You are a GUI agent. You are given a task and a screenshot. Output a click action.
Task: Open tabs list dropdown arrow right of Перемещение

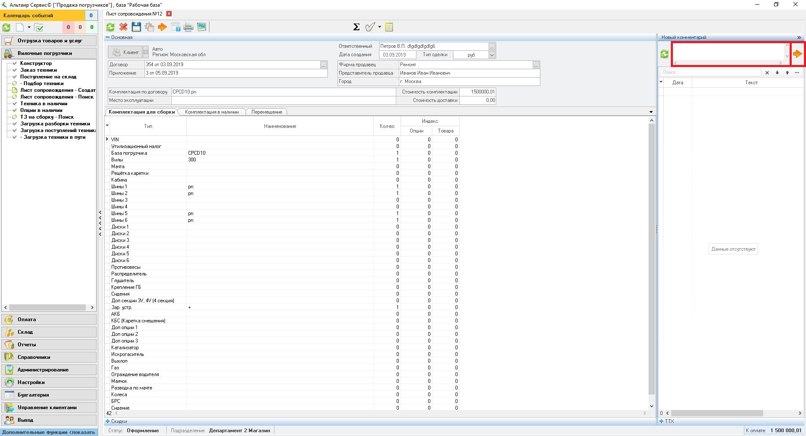651,112
